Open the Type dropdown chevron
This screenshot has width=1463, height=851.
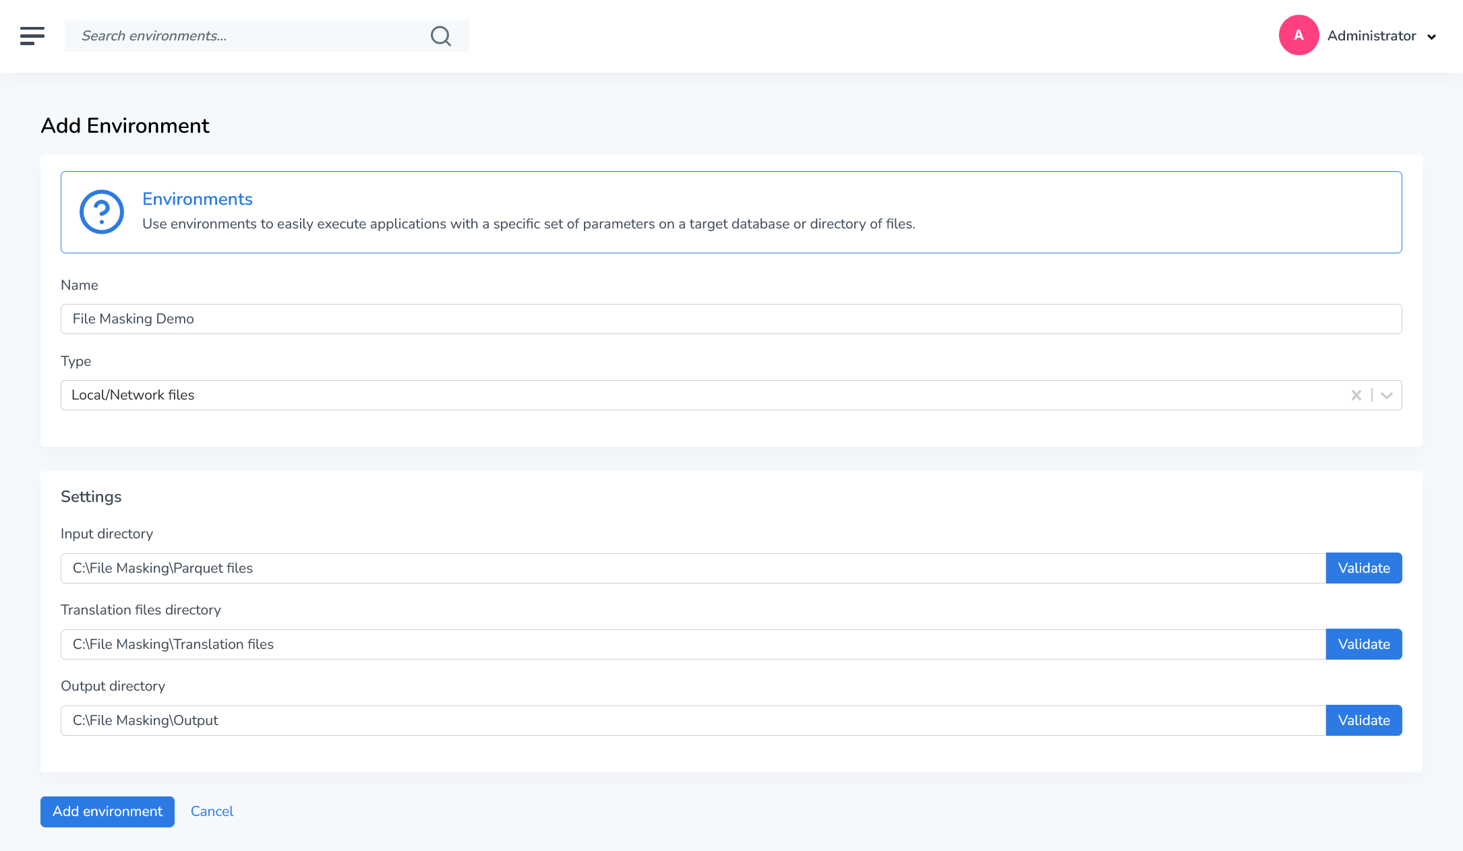pyautogui.click(x=1386, y=395)
